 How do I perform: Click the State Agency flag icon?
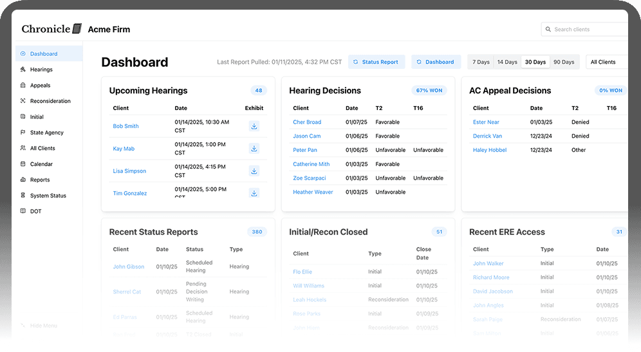pos(23,132)
